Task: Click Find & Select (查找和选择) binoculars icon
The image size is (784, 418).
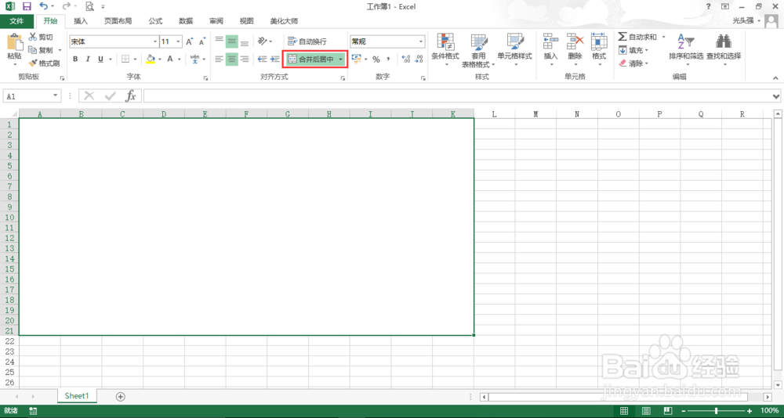Action: click(724, 42)
